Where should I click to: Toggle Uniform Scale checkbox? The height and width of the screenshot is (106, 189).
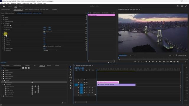(44, 32)
